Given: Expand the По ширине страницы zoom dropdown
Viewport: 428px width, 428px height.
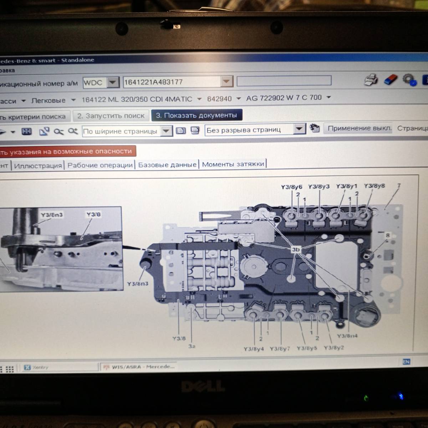Looking at the screenshot, I should click(166, 131).
